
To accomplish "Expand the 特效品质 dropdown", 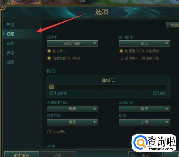I will click(x=72, y=122).
